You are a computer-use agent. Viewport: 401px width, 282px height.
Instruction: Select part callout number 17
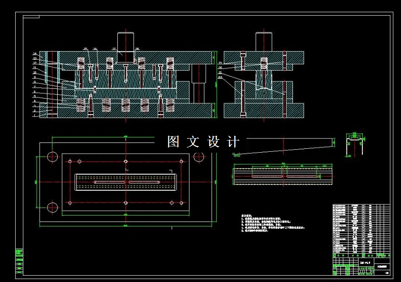click(114, 48)
